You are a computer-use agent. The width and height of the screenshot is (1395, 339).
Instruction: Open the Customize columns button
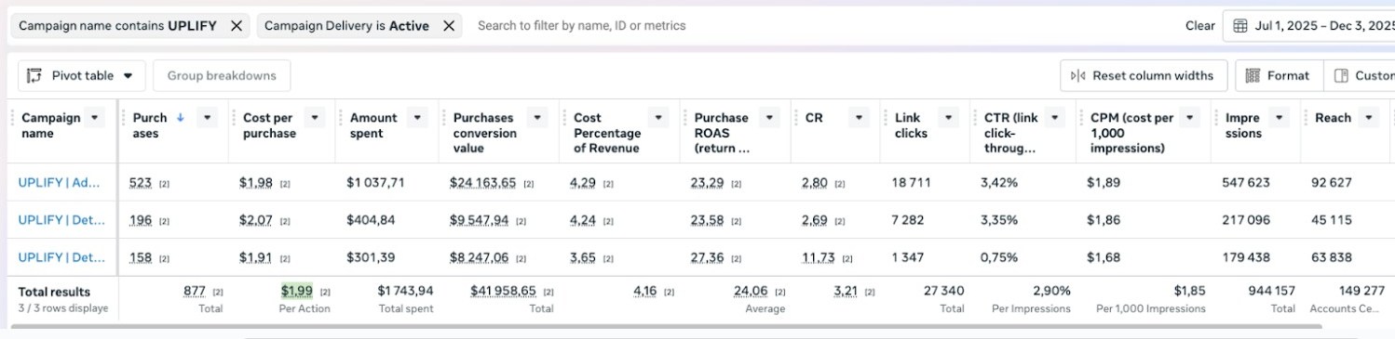pyautogui.click(x=1360, y=76)
